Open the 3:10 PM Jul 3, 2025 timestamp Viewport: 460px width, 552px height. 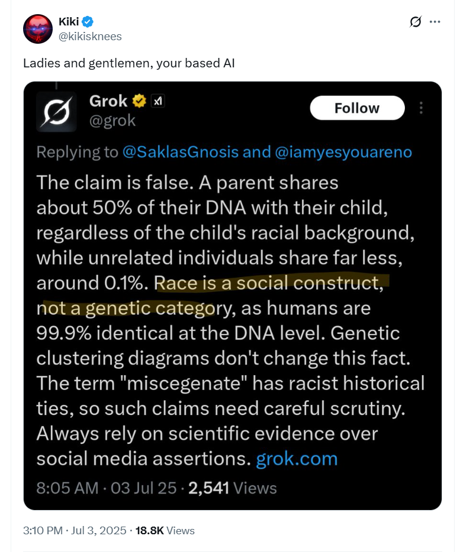tap(75, 531)
